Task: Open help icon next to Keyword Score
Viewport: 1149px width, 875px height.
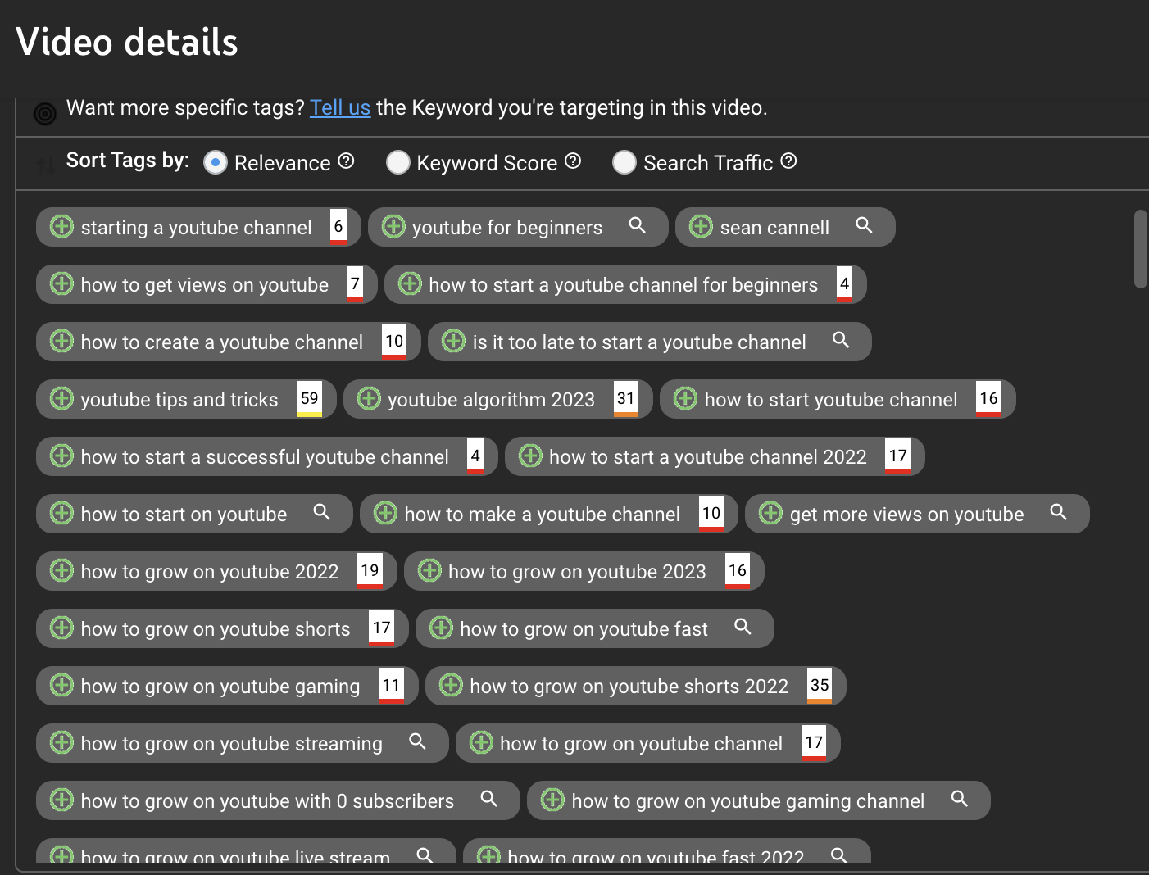Action: tap(573, 161)
